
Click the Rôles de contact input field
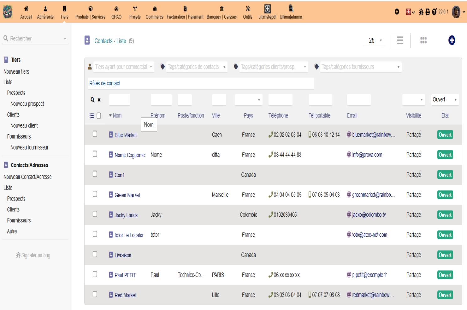pyautogui.click(x=201, y=84)
